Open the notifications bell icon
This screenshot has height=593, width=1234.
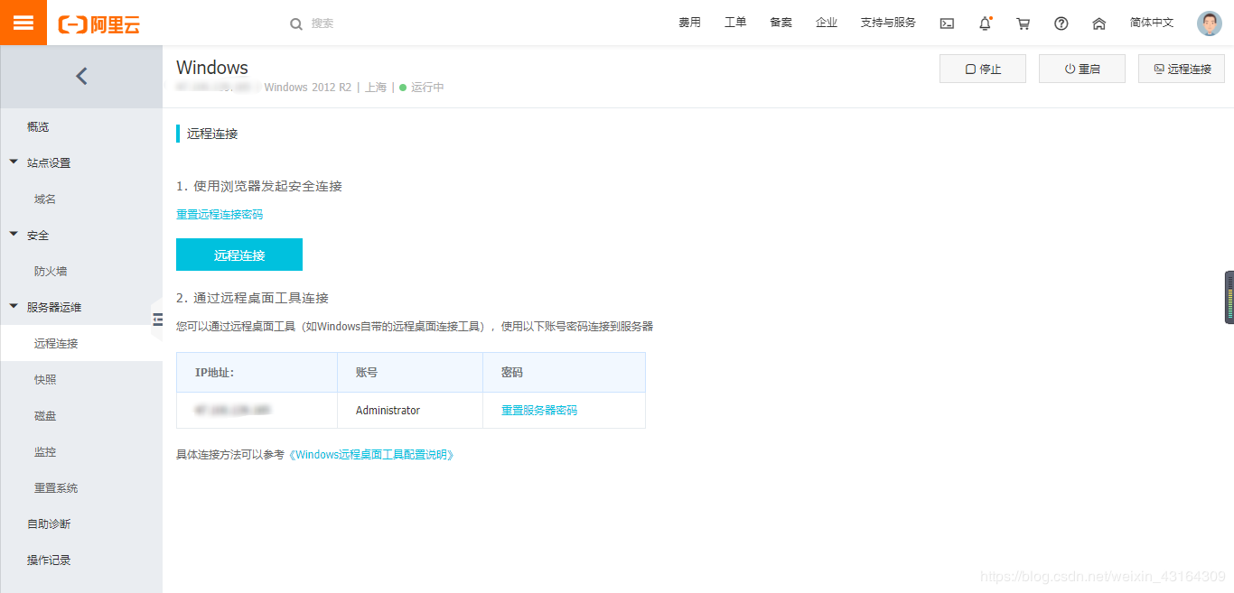pyautogui.click(x=985, y=23)
